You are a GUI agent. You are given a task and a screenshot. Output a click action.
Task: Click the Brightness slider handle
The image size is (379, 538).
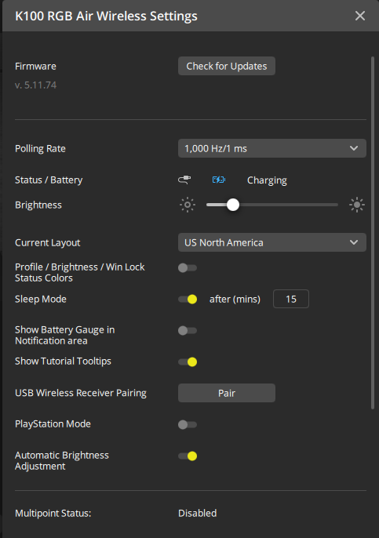coord(233,205)
